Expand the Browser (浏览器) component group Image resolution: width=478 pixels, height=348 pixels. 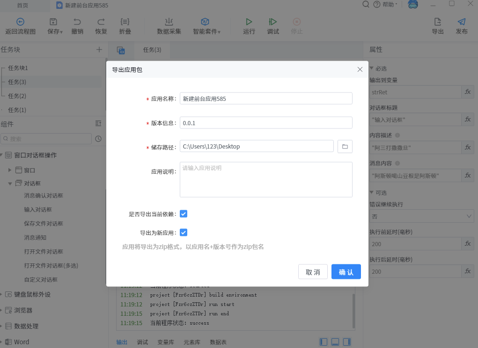point(2,310)
